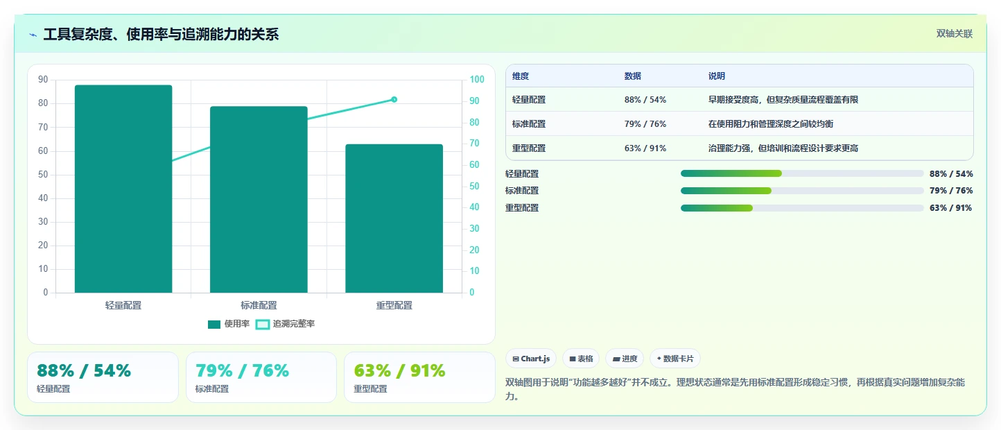Click the 轻量配置 table row cell
The width and height of the screenshot is (1001, 430).
[x=529, y=100]
